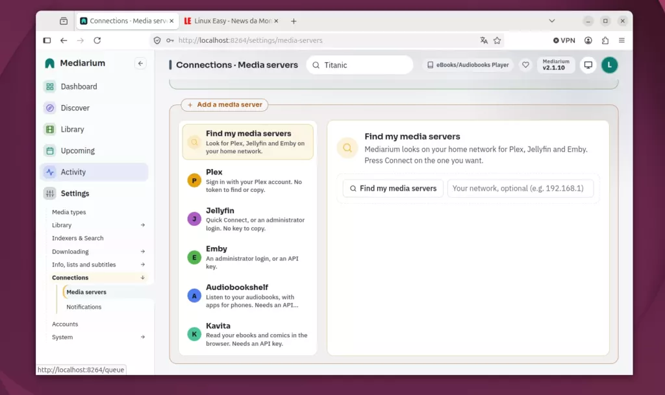Reload the current browser page
This screenshot has width=665, height=395.
pyautogui.click(x=97, y=41)
